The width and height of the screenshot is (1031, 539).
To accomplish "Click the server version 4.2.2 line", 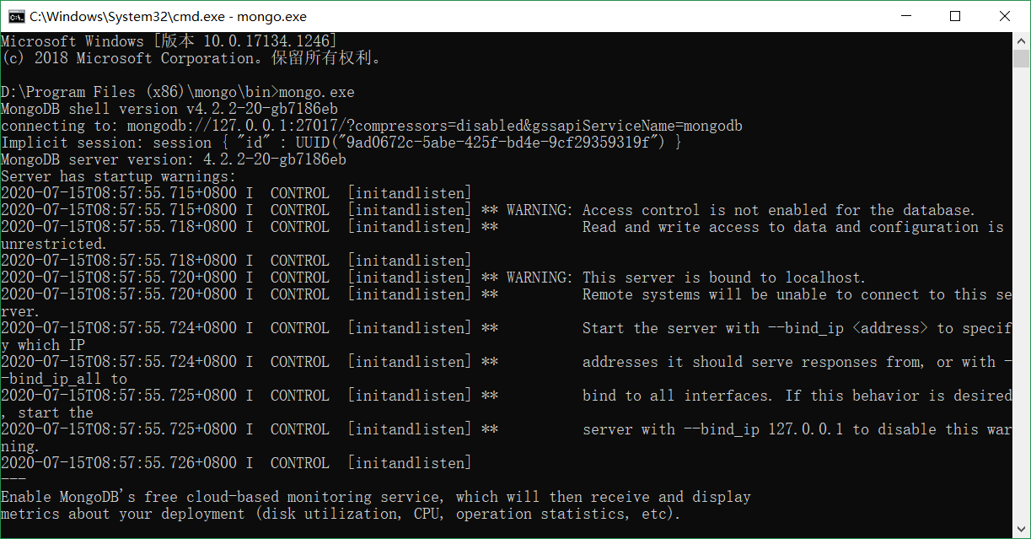I will (169, 159).
